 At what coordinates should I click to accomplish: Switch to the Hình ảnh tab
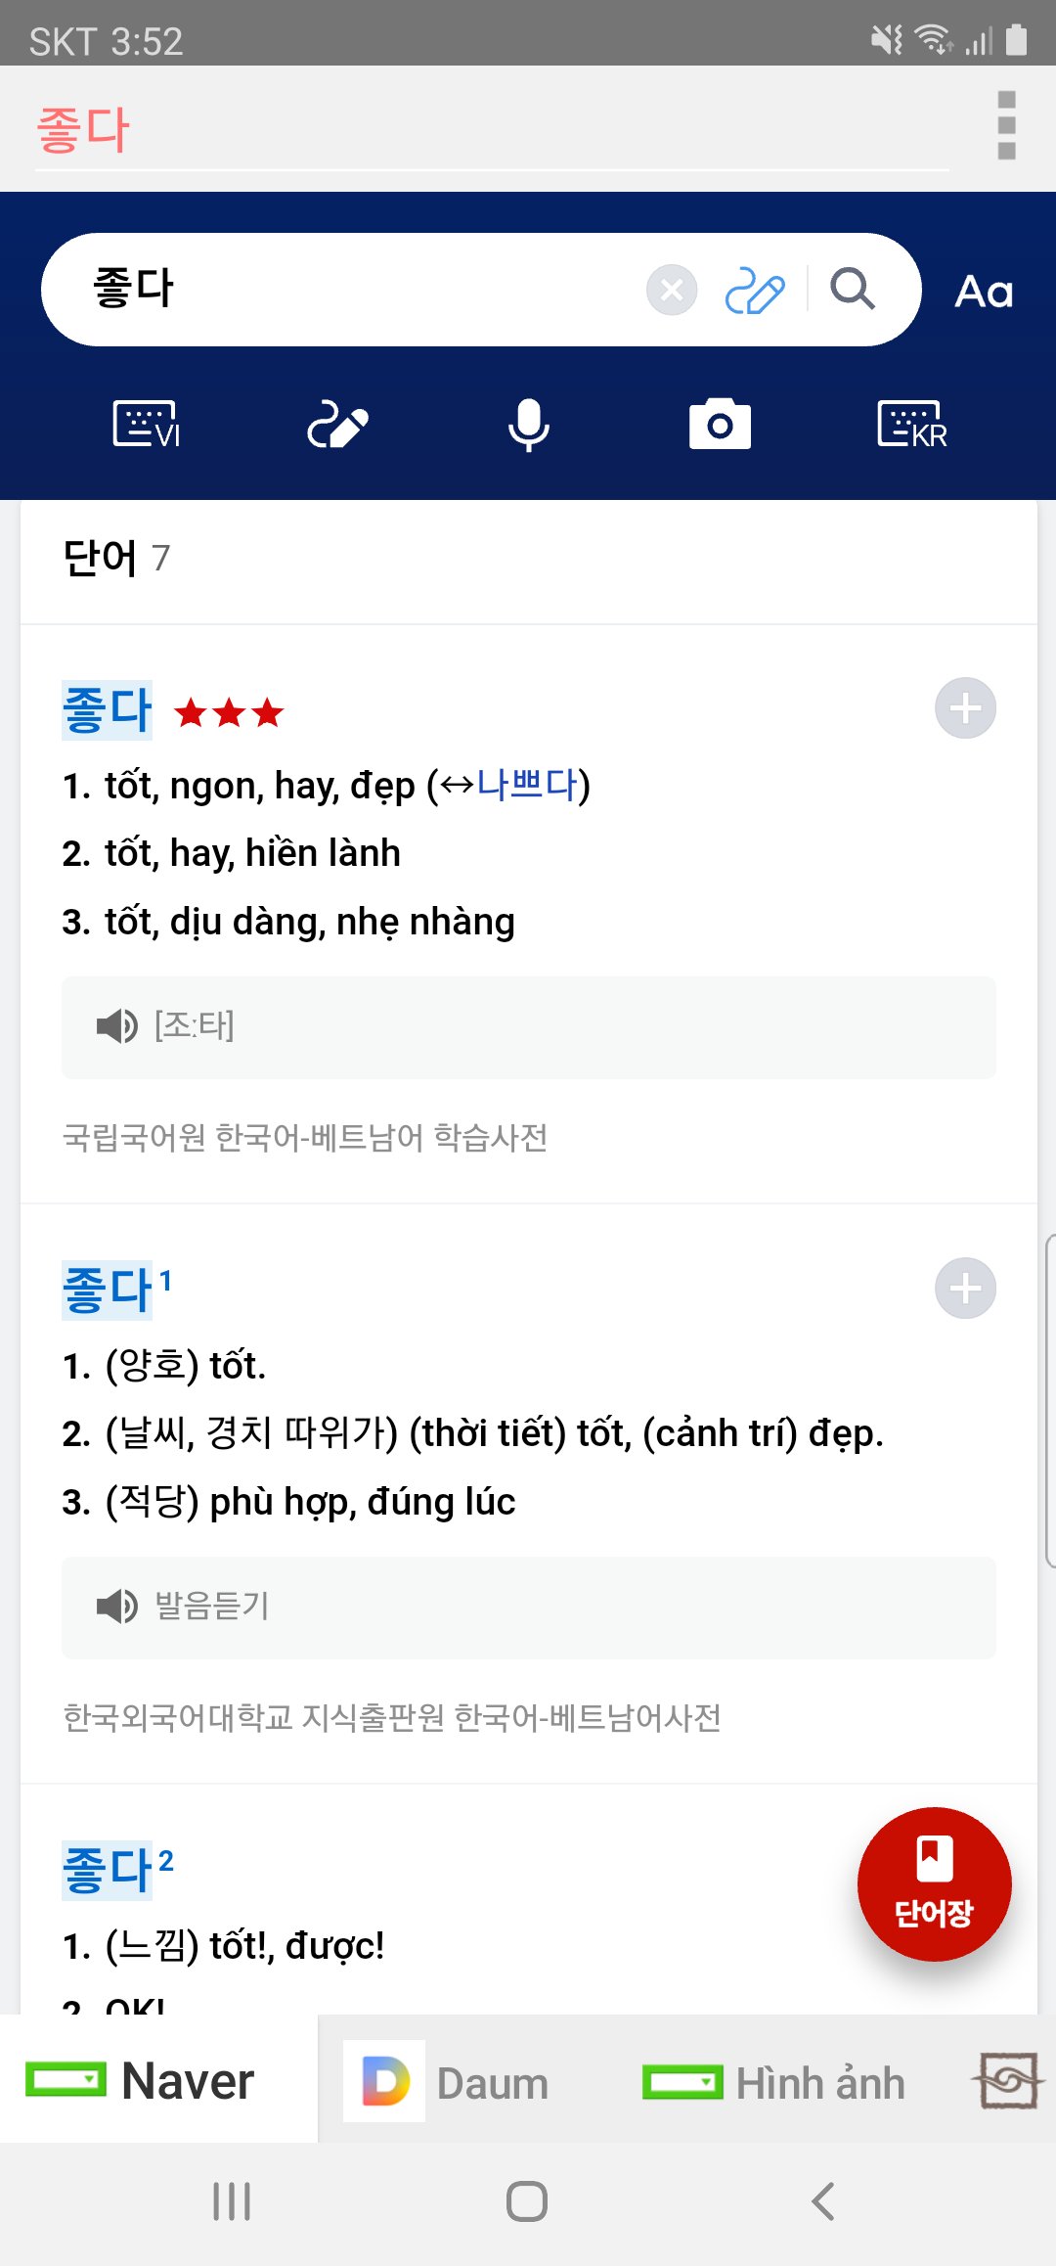[x=774, y=2082]
